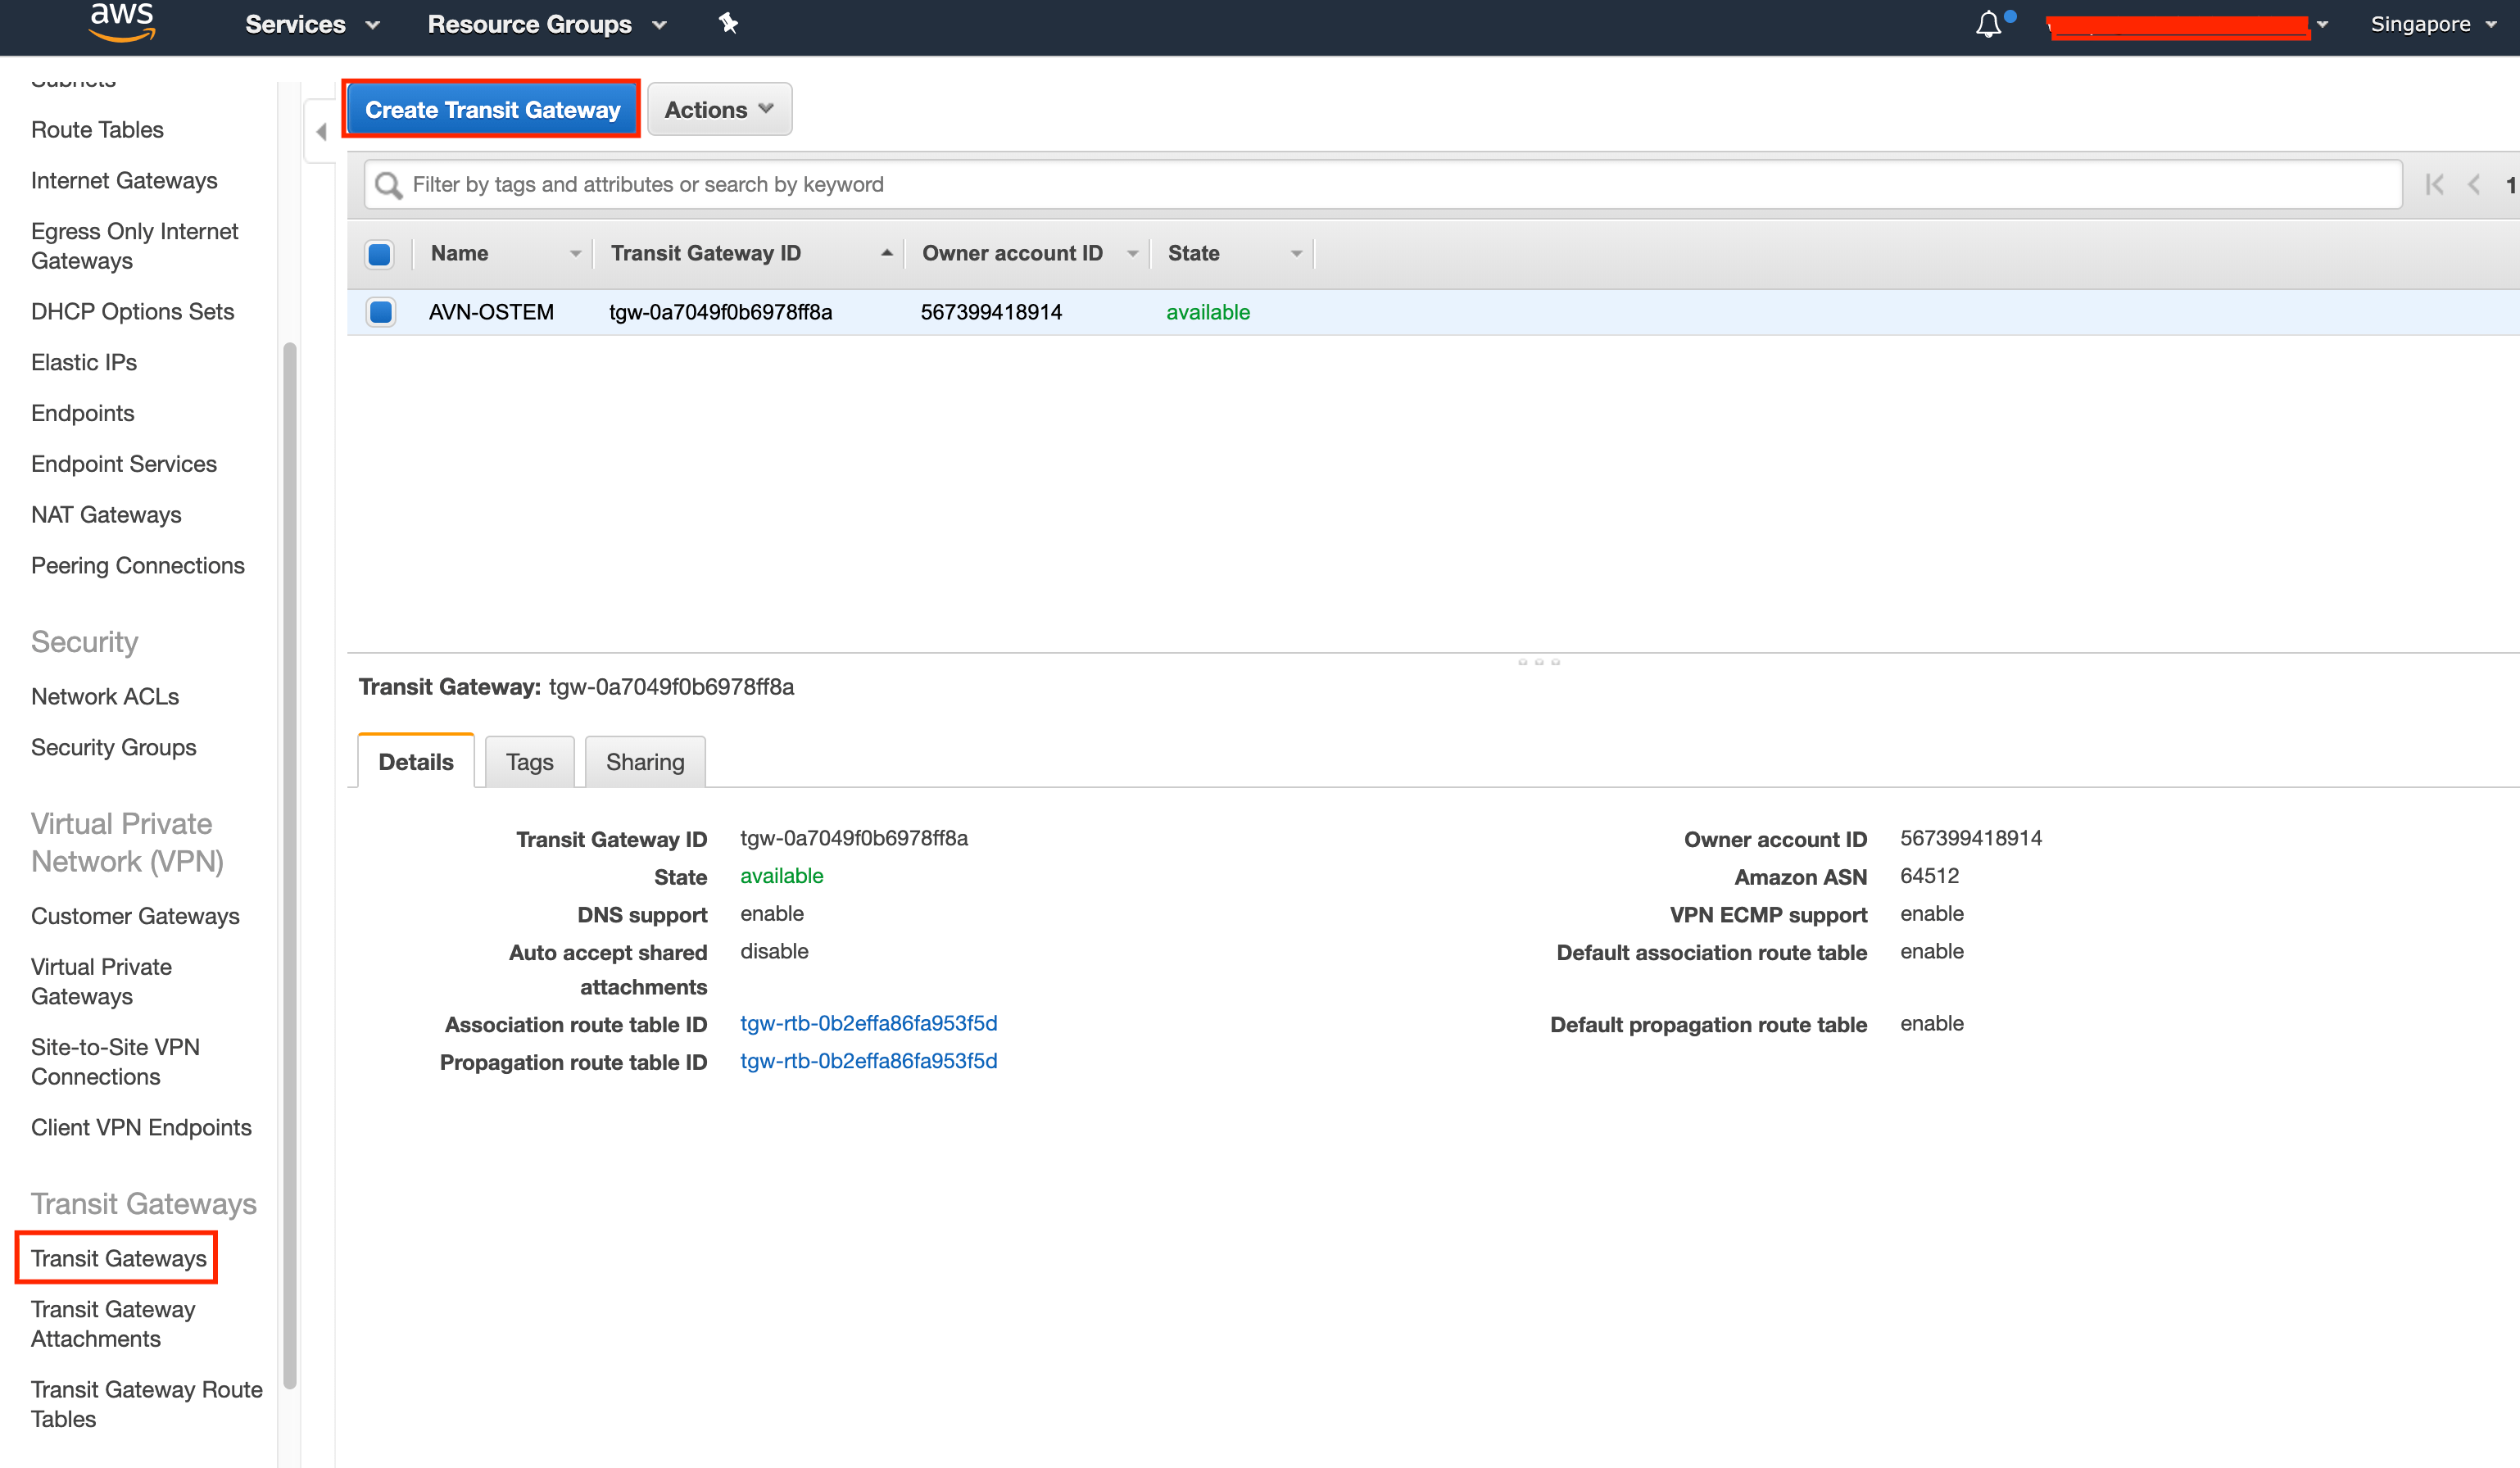
Task: Open the Association route table ID link
Action: (868, 1023)
